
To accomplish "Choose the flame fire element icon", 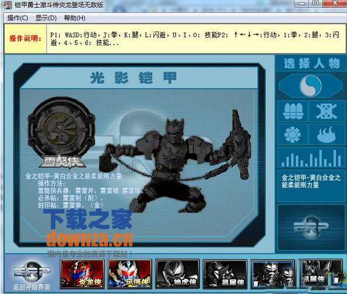I will (x=327, y=134).
